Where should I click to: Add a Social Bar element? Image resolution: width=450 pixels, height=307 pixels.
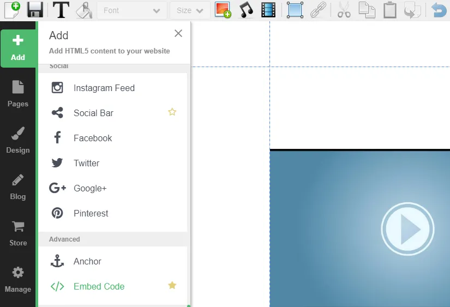pyautogui.click(x=113, y=113)
